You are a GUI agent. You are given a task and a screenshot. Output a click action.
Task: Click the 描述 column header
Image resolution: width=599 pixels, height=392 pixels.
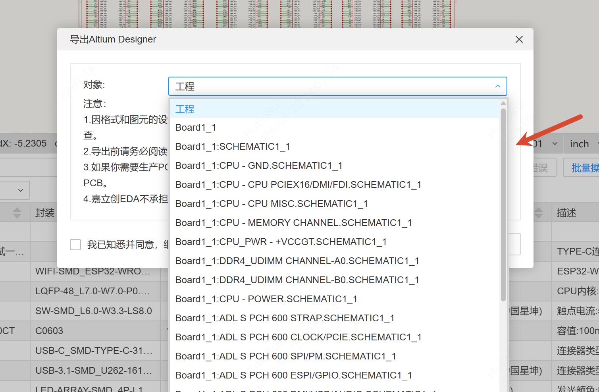pyautogui.click(x=566, y=213)
